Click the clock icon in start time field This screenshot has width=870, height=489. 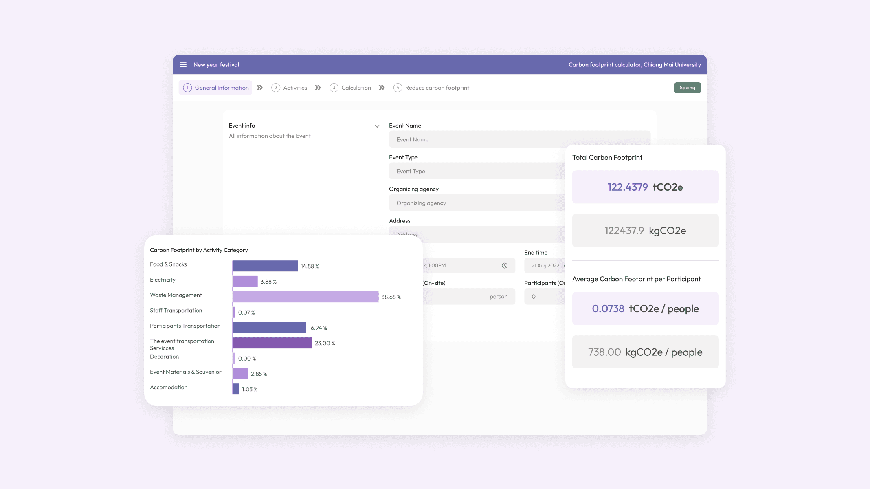tap(505, 266)
